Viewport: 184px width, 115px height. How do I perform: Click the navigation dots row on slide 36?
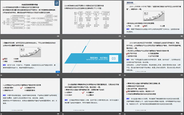coord(141,110)
